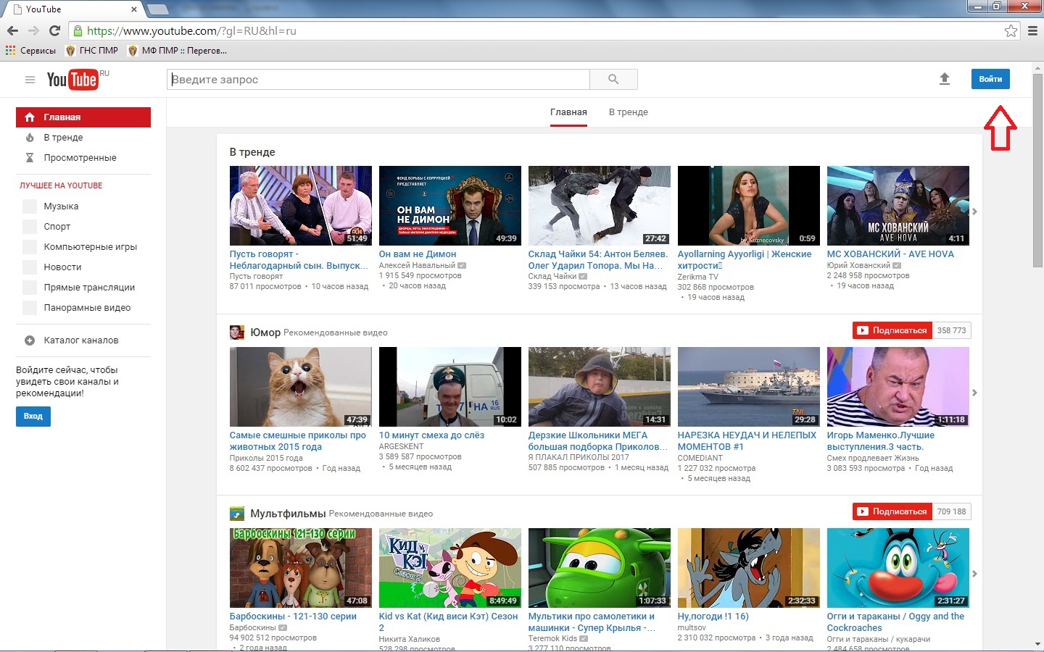Open the warship НАРЕЗКА НЕУДАЧ thumbnail
Viewport: 1044px width, 652px height.
click(749, 387)
